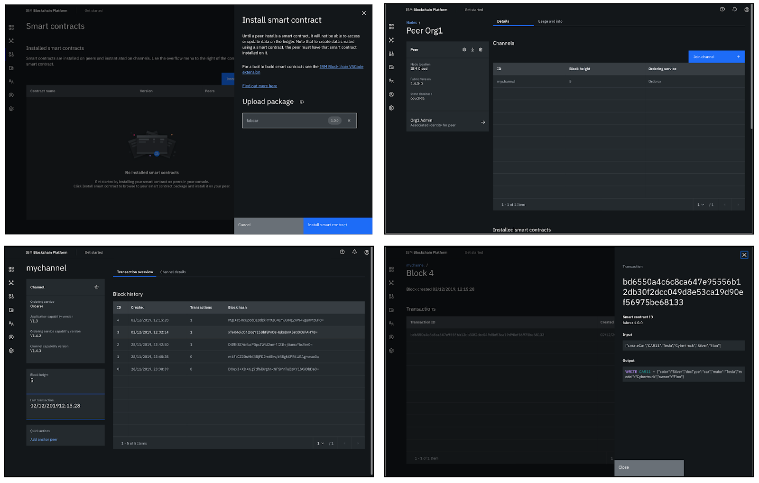Screen dimensions: 759x483
Task: Open Settings gear sidebar icon, Peer Org1 screen
Action: pos(391,108)
